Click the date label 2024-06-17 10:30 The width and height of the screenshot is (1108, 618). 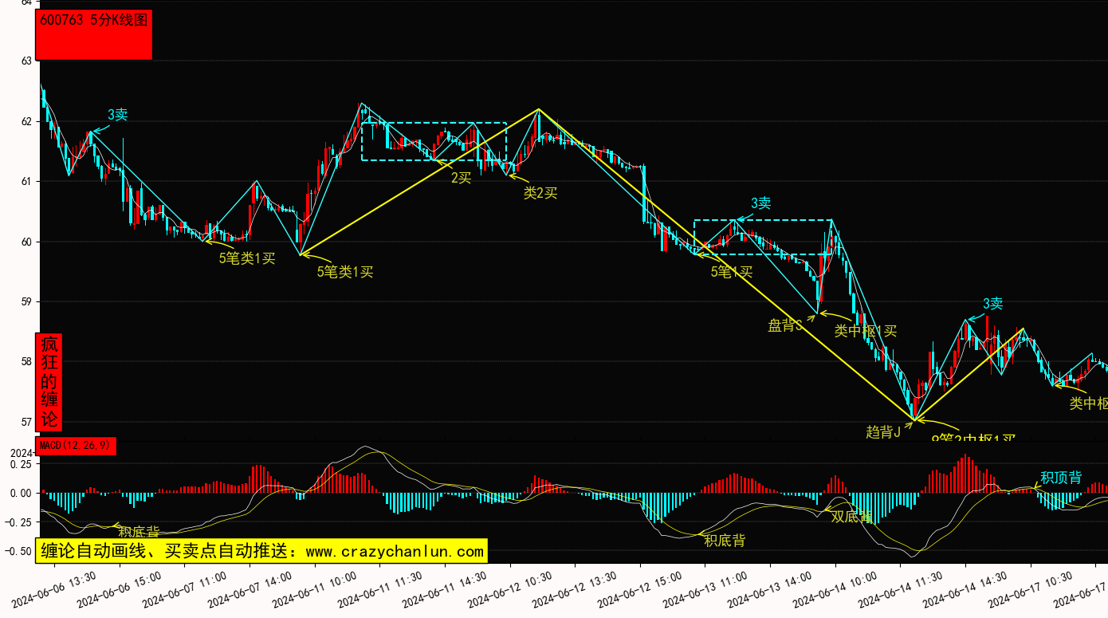click(x=1031, y=588)
